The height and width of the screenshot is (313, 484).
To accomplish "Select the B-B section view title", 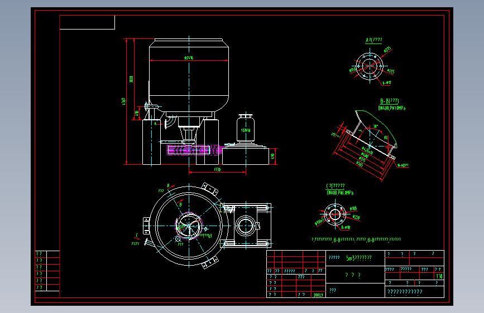I will tap(389, 101).
